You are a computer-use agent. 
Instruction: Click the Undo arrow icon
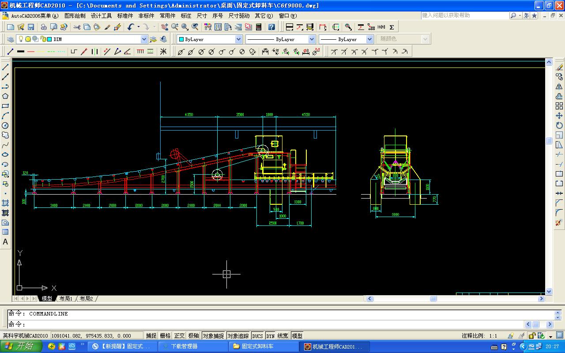pos(131,27)
